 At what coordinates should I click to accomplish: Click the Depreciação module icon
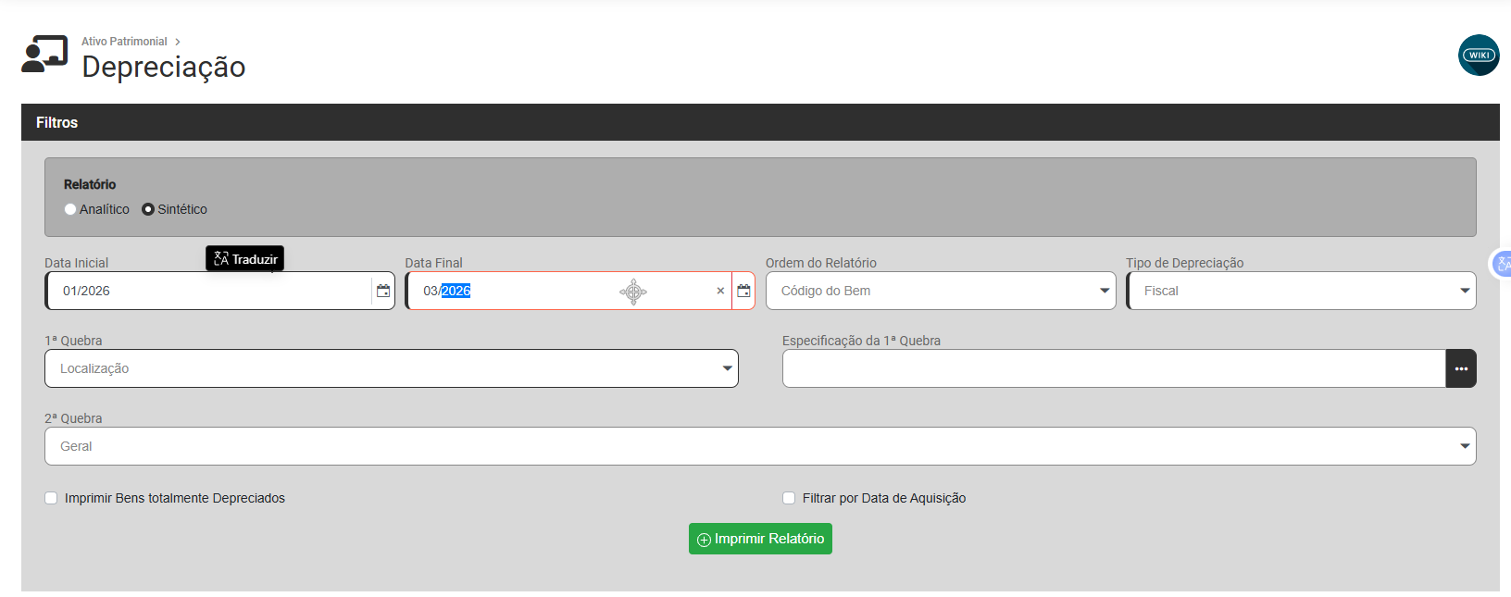point(44,55)
